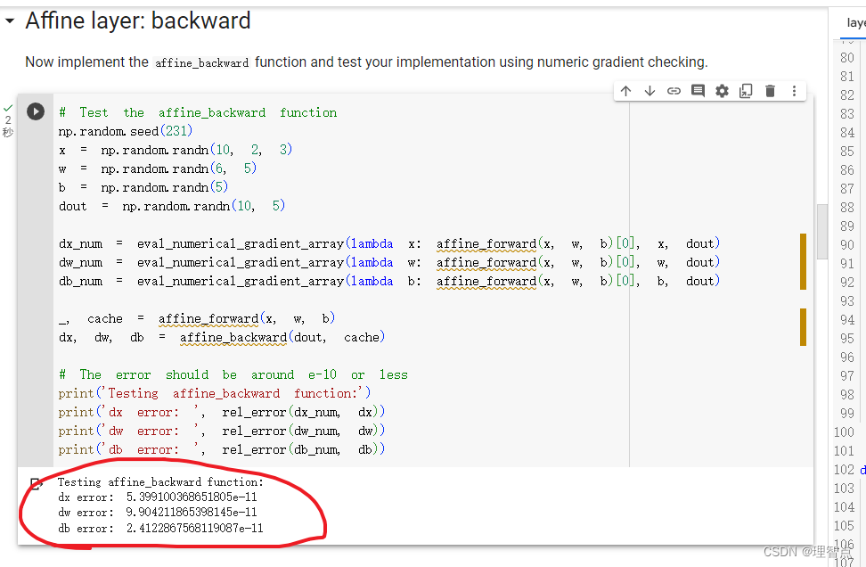Screen dimensions: 866x567
Task: Click the instruction paragraph about affine_backward
Action: (x=366, y=62)
